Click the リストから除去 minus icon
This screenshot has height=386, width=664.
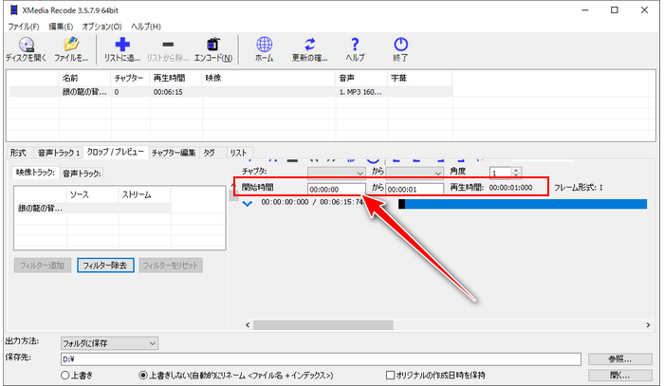(x=168, y=45)
